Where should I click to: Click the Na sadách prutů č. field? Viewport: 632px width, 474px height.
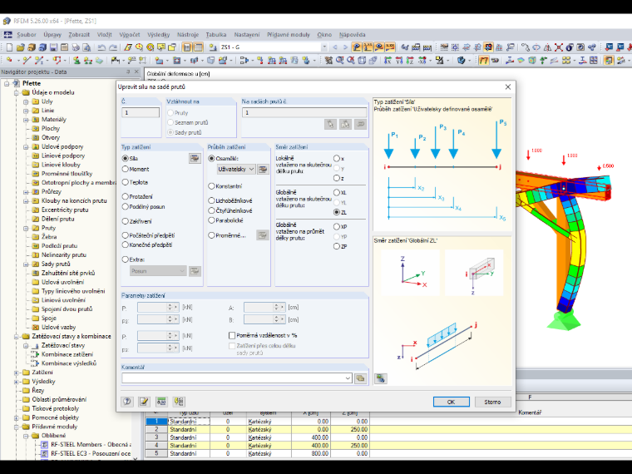(x=304, y=112)
